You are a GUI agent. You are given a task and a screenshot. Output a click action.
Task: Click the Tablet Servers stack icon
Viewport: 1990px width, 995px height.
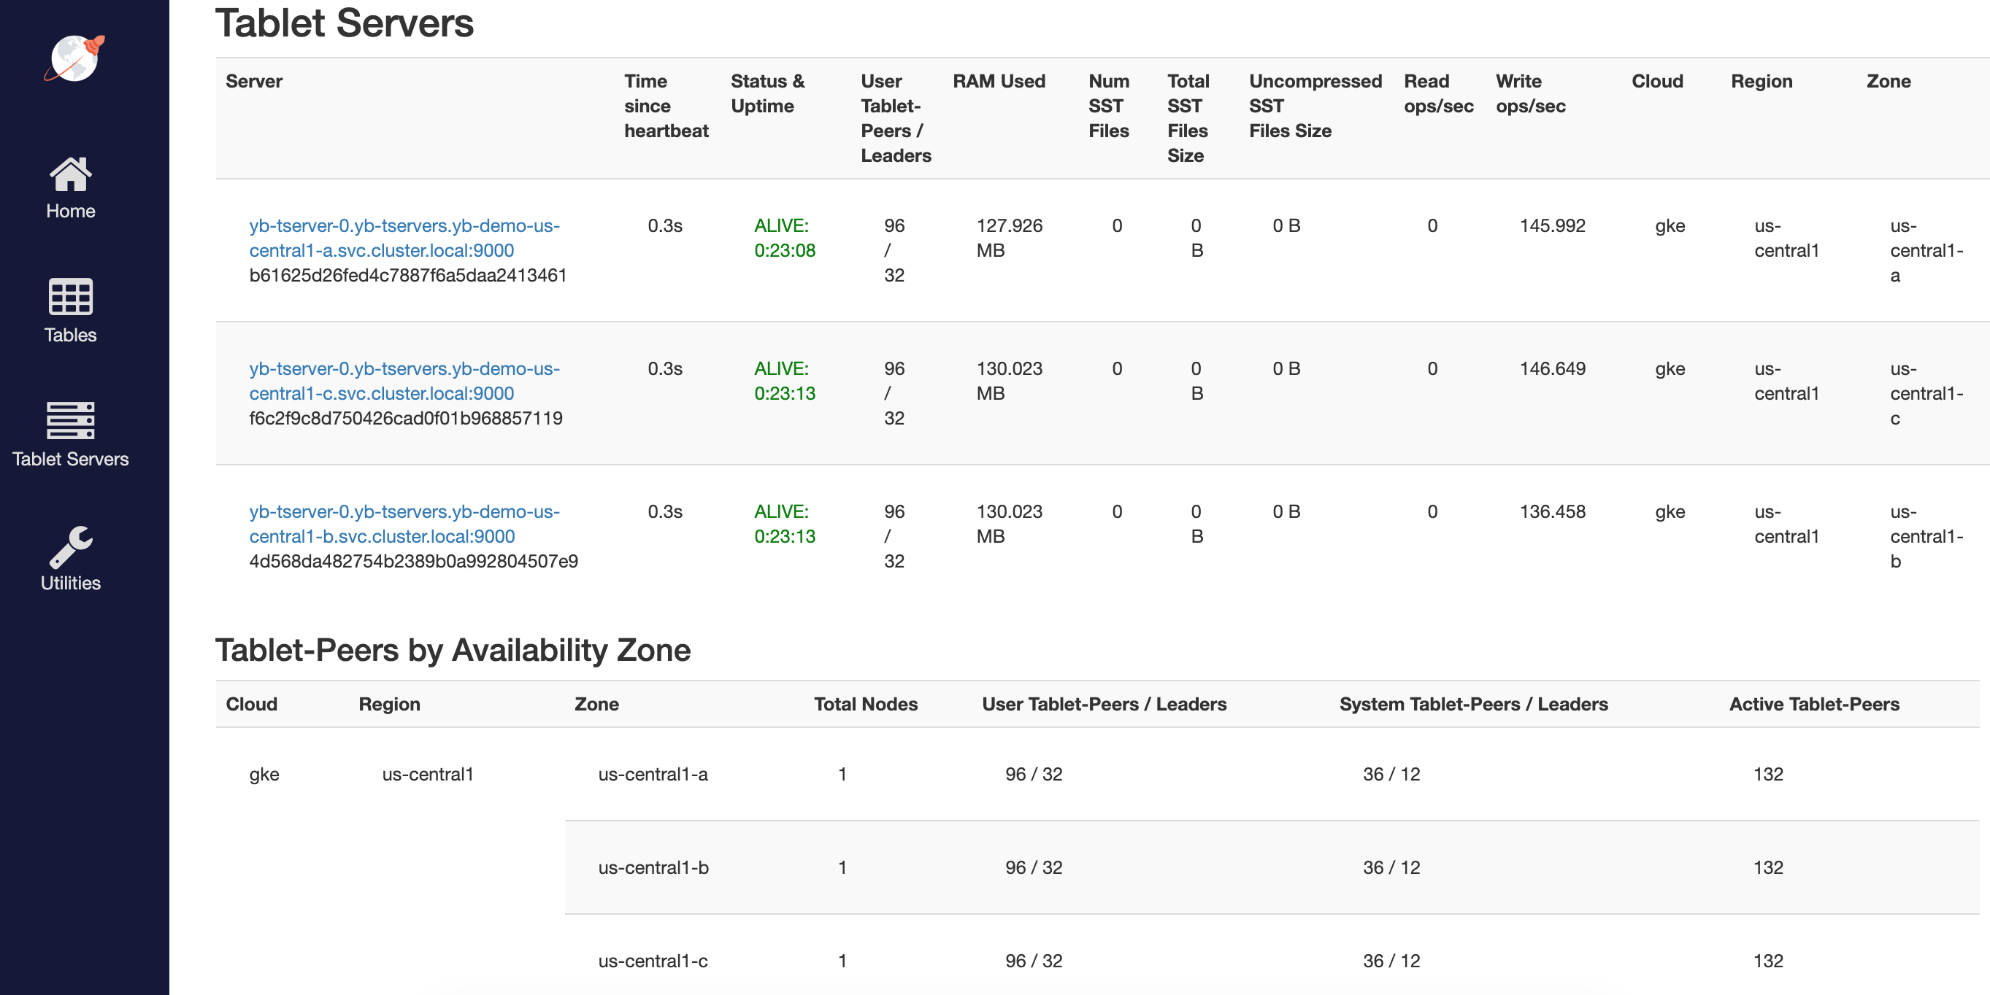[x=70, y=421]
